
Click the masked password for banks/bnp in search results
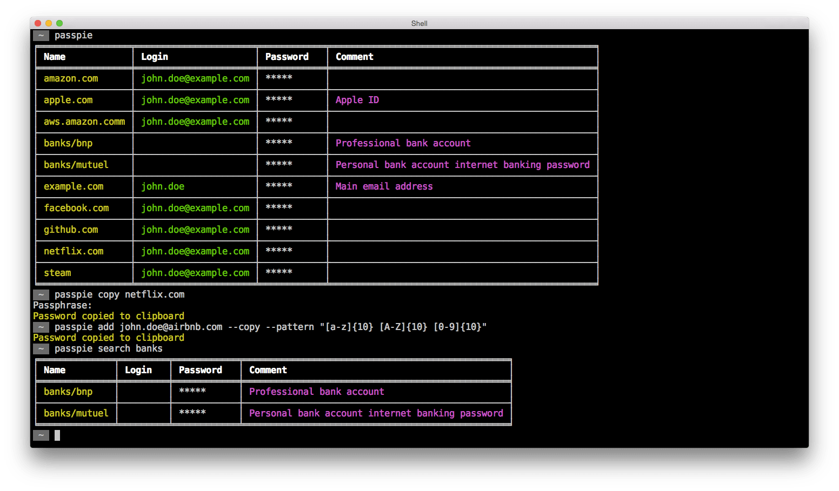tap(192, 391)
